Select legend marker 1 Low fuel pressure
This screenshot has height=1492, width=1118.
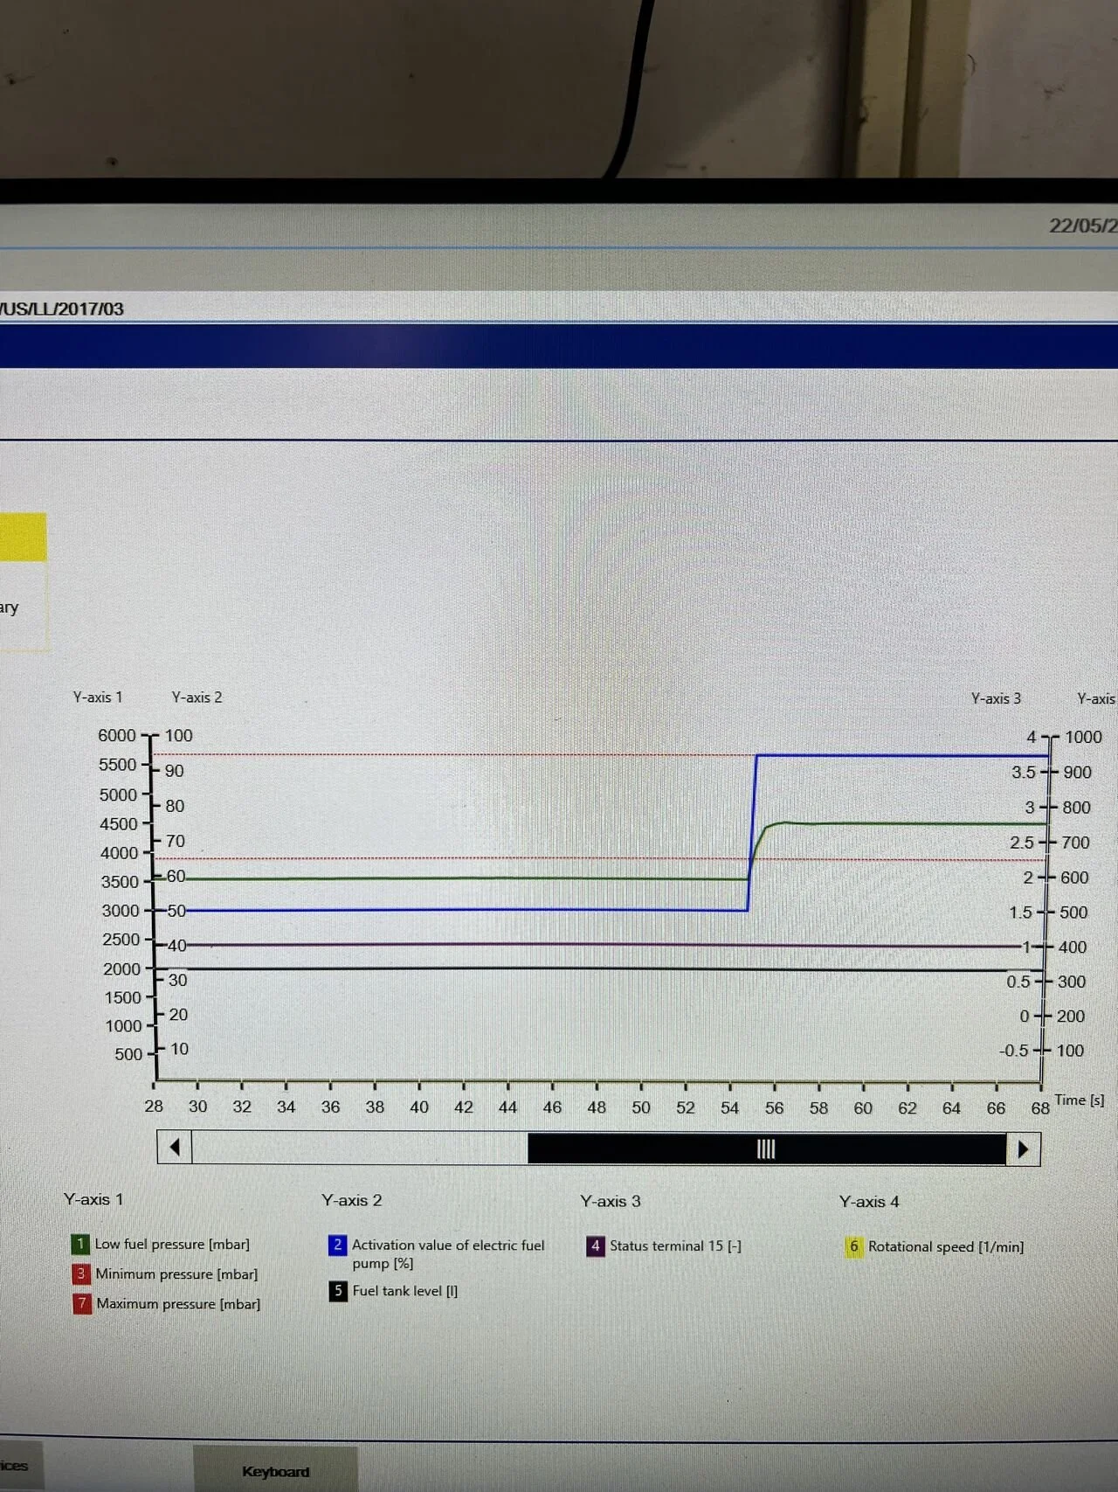click(80, 1244)
